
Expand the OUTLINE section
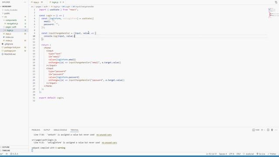(6, 147)
